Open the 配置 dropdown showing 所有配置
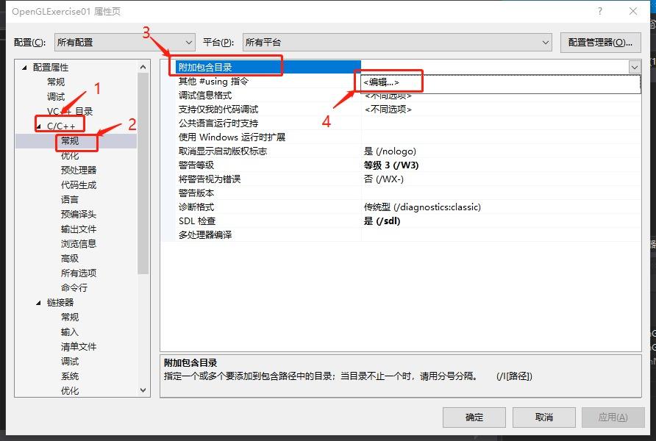The image size is (656, 441). (186, 42)
